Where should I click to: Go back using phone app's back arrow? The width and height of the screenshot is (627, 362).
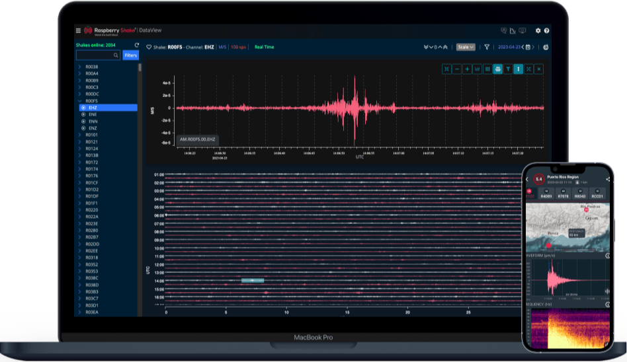pos(527,180)
